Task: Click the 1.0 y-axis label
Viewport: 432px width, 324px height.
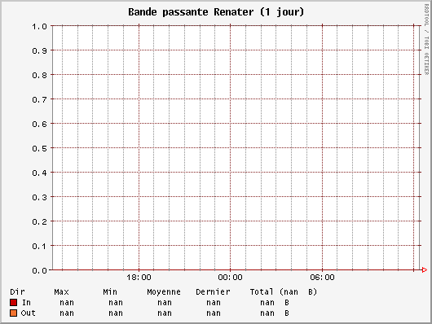Action: pos(40,26)
